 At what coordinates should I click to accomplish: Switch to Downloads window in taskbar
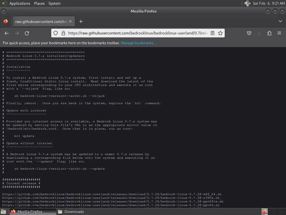[71, 212]
